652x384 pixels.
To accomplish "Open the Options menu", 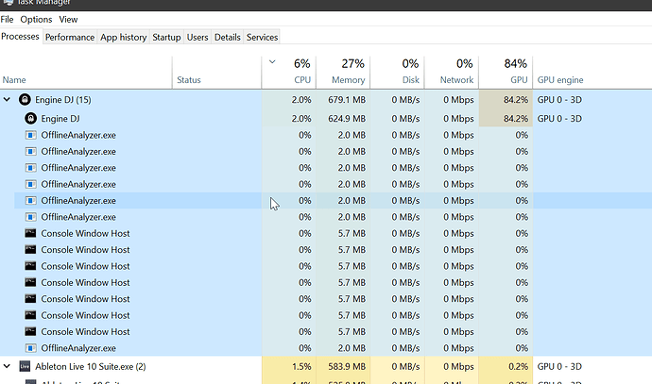I will tap(36, 20).
